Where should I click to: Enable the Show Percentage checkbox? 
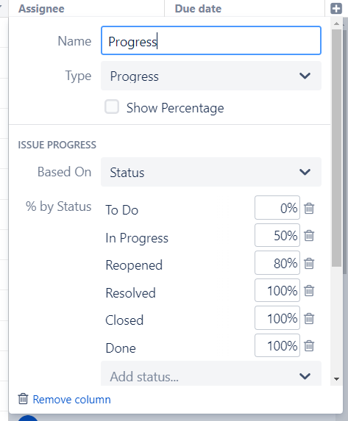(112, 107)
